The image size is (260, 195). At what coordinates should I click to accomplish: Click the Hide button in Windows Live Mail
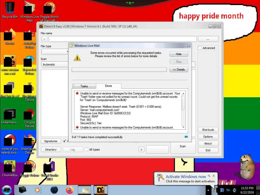(179, 54)
